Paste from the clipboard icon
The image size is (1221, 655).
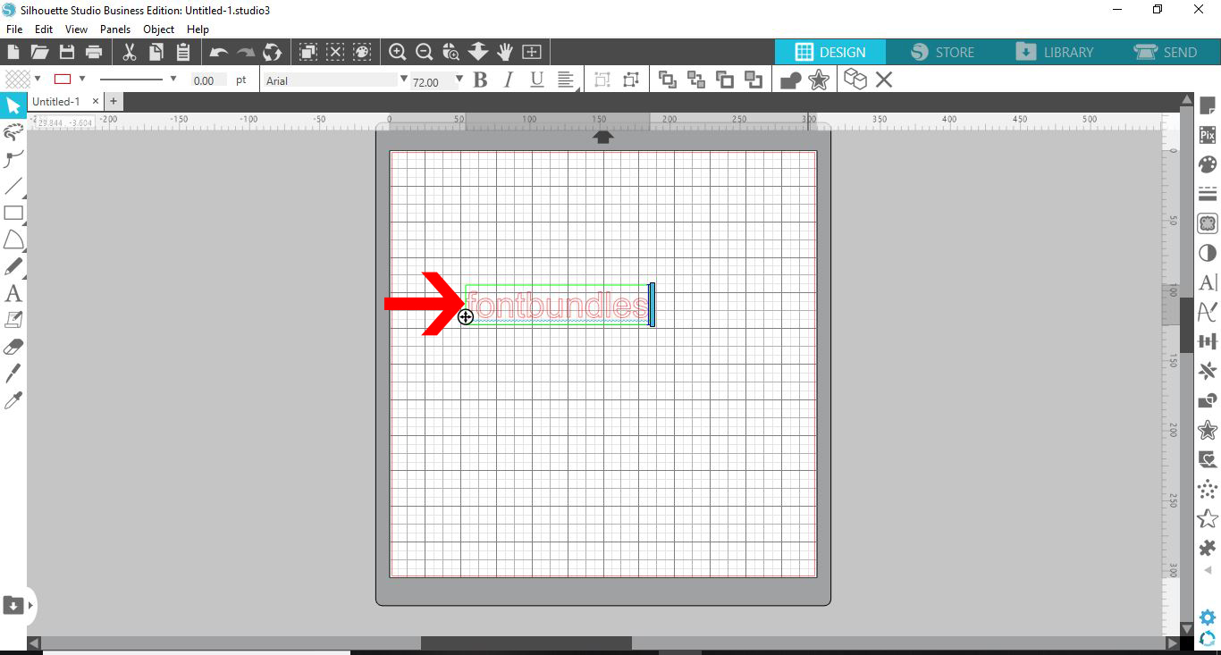coord(183,52)
